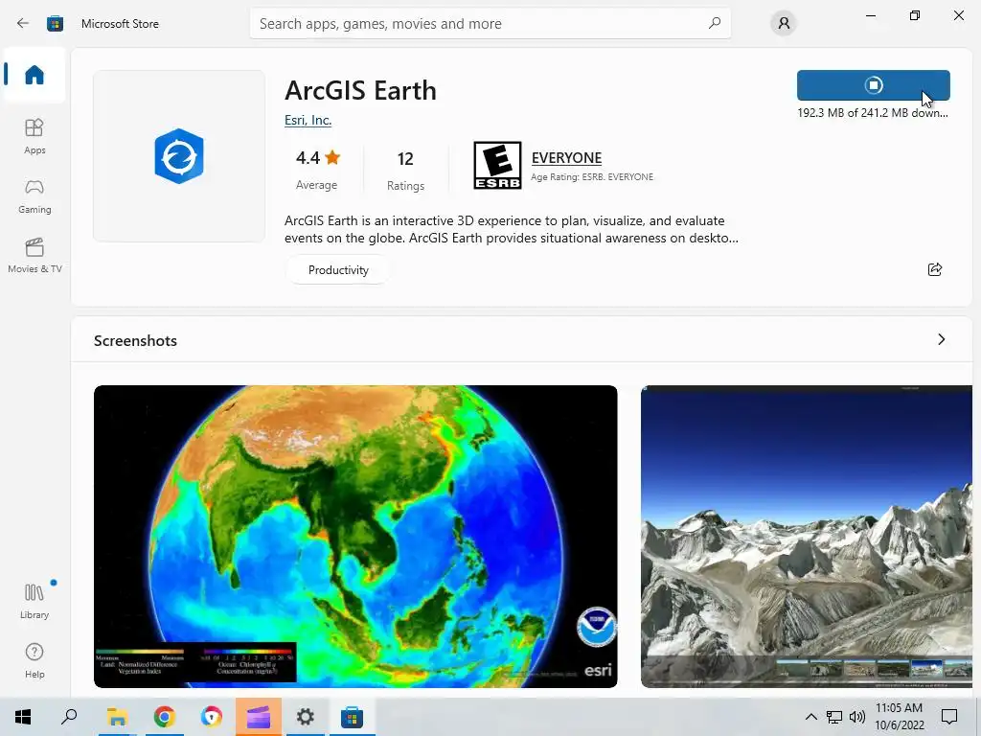Viewport: 981px width, 736px height.
Task: Click the search magnifier icon
Action: (715, 23)
